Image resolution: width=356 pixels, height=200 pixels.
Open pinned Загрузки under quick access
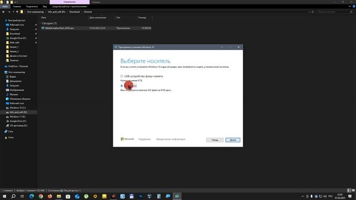pyautogui.click(x=14, y=29)
